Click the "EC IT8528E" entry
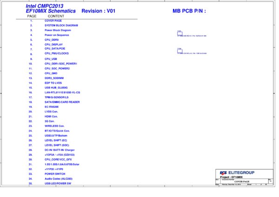This screenshot has width=279, height=197. pyautogui.click(x=52, y=107)
